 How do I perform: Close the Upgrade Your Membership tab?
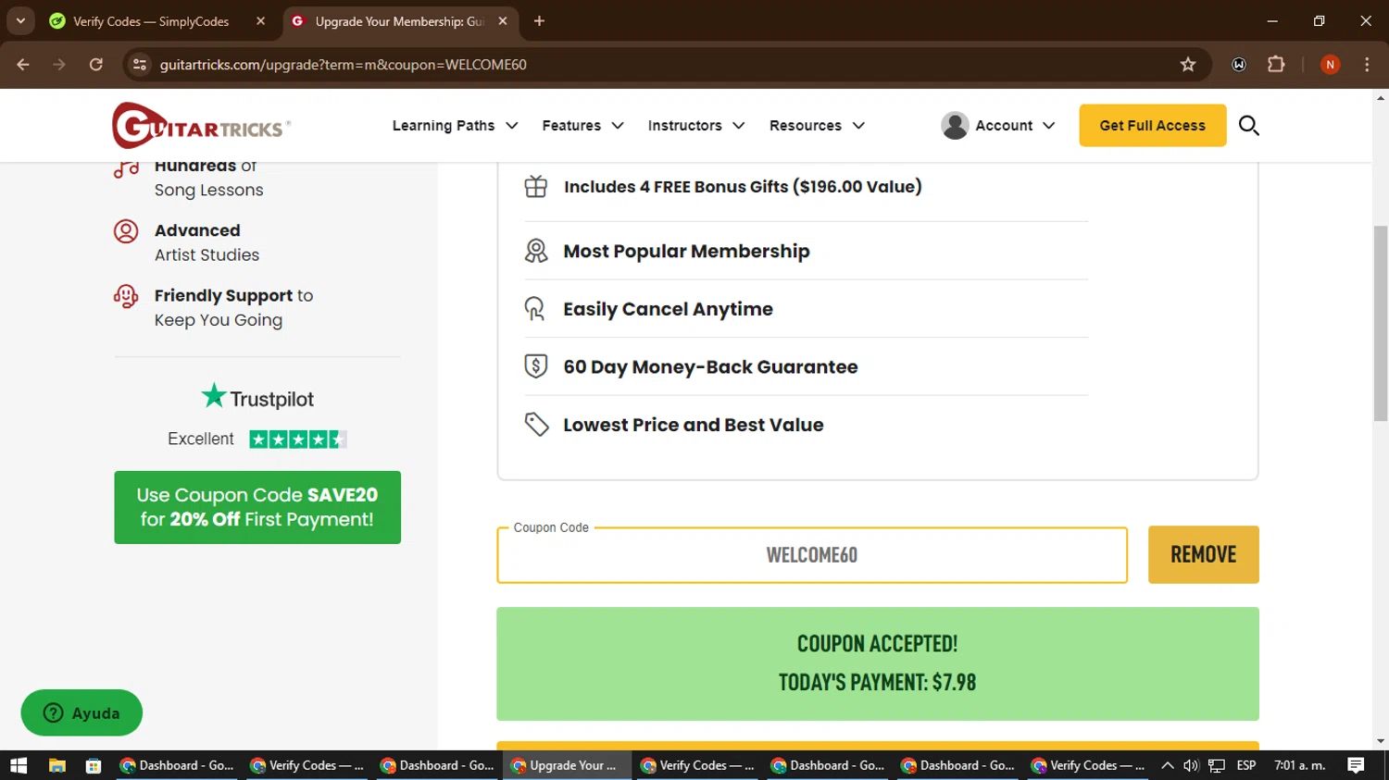point(503,20)
